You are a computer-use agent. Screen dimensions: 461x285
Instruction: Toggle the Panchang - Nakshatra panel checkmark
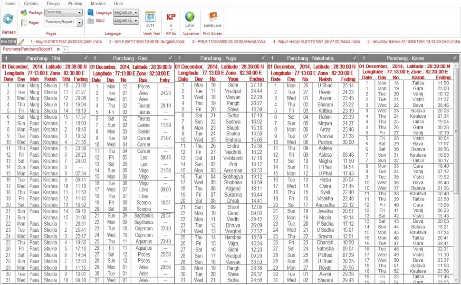pyautogui.click(x=355, y=57)
